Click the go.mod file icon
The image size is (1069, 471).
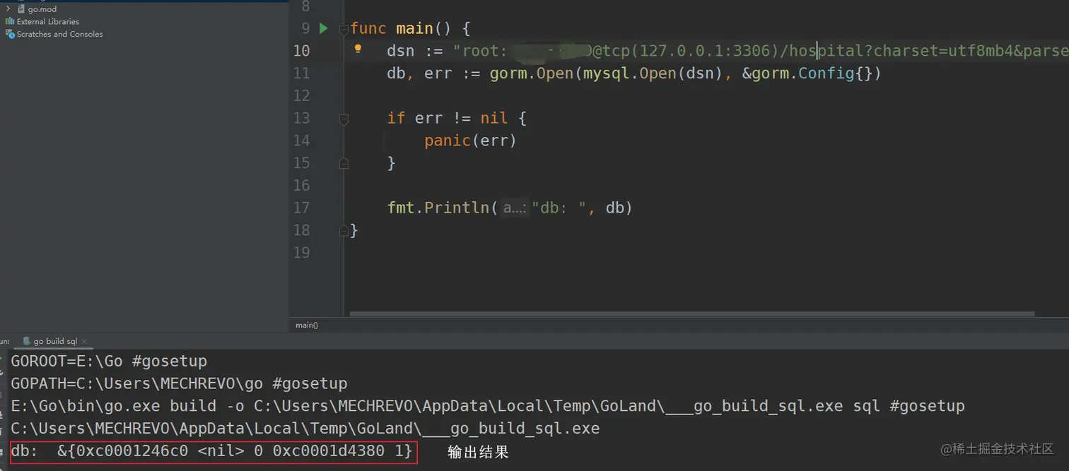[21, 9]
